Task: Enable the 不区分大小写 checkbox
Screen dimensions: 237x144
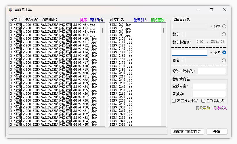Action: coord(174,101)
